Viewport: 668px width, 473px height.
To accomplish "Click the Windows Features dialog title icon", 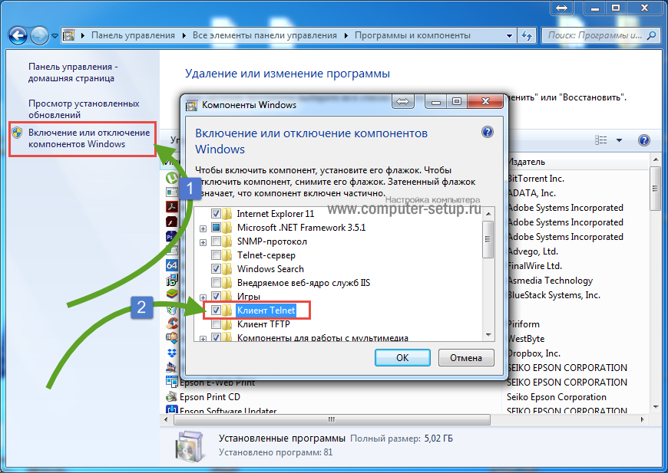I will point(192,105).
